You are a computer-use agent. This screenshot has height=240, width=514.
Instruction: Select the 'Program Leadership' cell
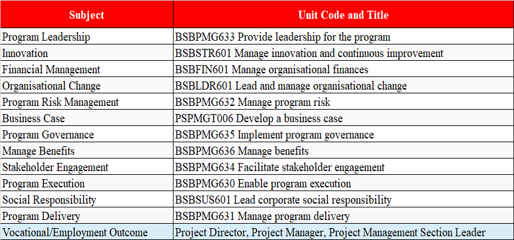tap(87, 36)
